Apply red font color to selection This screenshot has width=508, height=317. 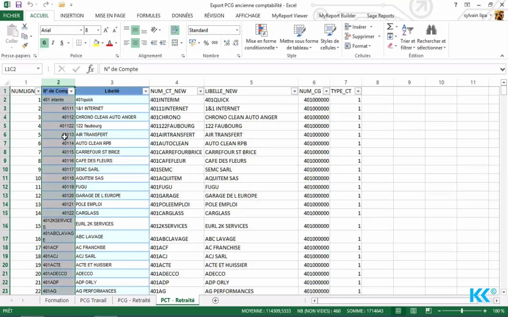110,43
